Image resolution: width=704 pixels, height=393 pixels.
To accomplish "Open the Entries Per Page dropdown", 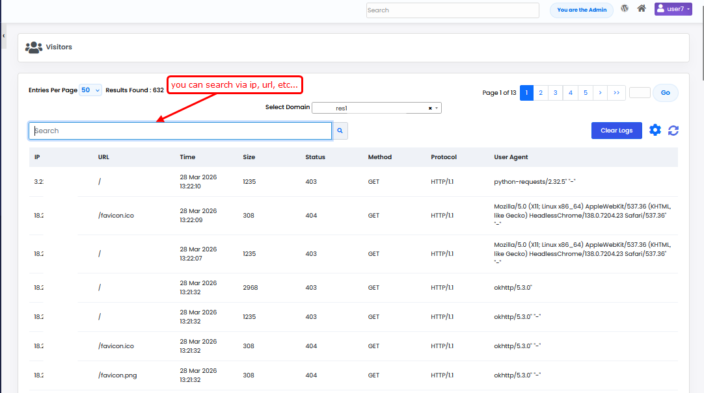I will click(x=90, y=90).
